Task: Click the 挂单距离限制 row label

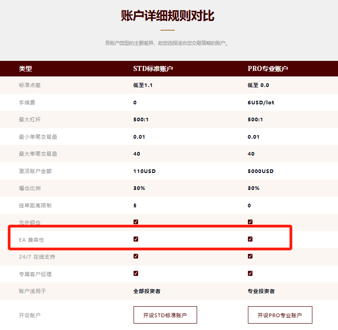Action: pos(35,206)
